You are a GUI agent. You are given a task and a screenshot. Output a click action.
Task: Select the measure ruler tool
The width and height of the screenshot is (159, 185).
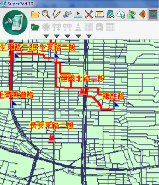(78, 15)
